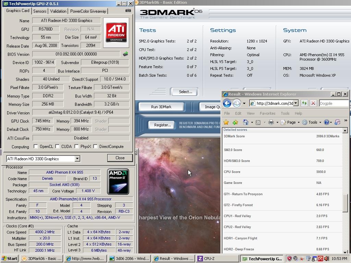This screenshot has width=351, height=263.
Task: Click the Dogpile search box
Action: pos(334,103)
